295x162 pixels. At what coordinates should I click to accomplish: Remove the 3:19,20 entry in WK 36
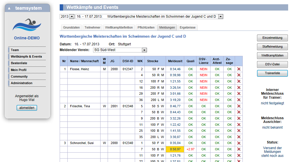point(239,100)
